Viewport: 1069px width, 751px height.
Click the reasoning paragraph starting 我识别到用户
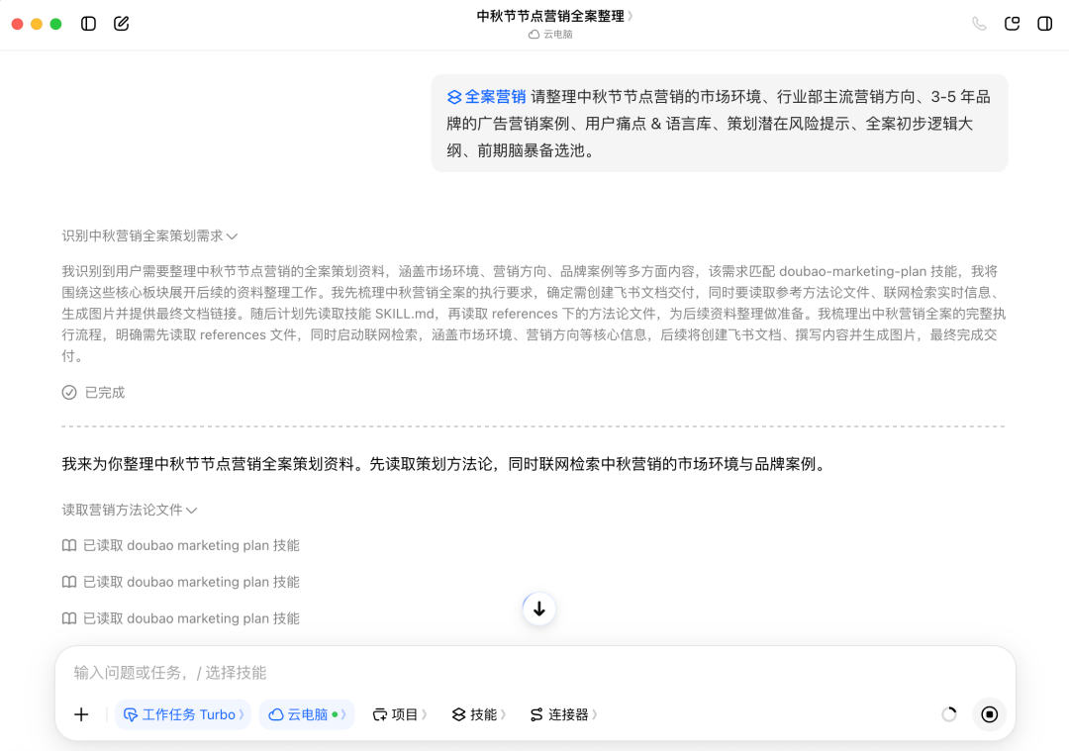pyautogui.click(x=534, y=314)
